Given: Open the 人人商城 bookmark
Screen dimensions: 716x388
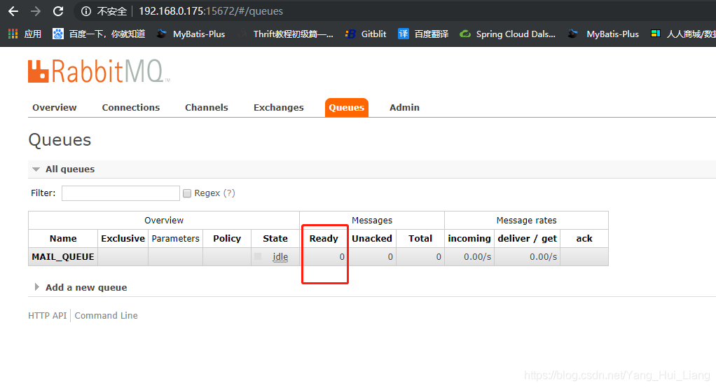Looking at the screenshot, I should pos(683,34).
